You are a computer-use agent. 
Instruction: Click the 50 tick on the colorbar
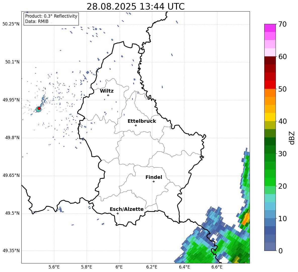[282, 89]
